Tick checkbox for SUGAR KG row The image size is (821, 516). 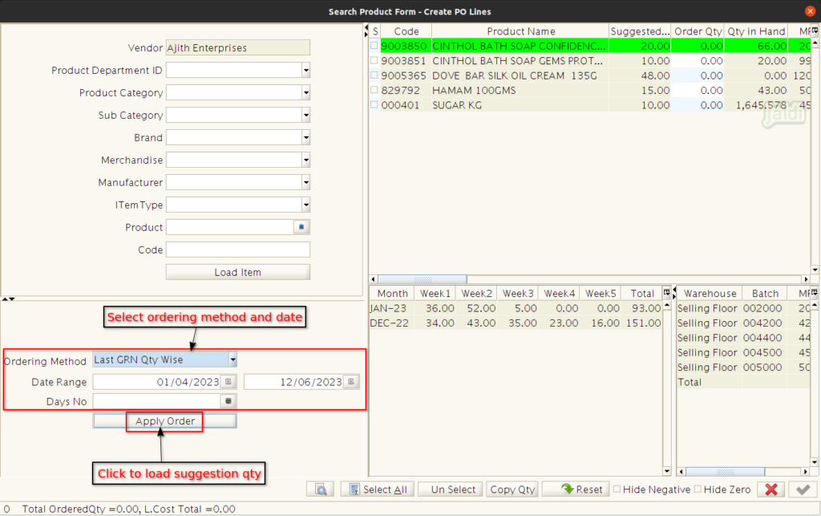click(374, 104)
